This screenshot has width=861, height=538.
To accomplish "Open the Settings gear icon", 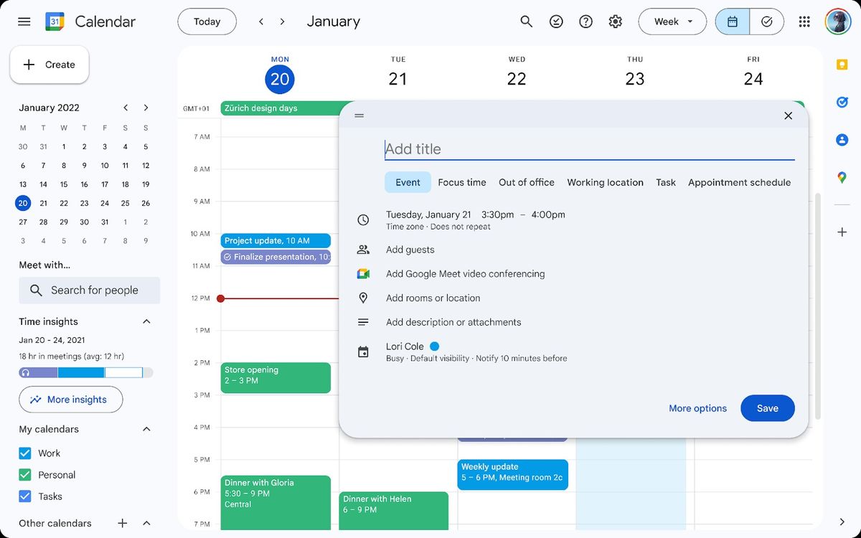I will point(615,22).
